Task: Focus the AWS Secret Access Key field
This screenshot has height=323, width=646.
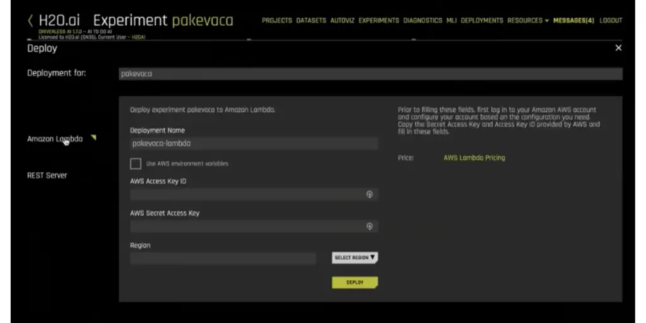Action: [254, 226]
